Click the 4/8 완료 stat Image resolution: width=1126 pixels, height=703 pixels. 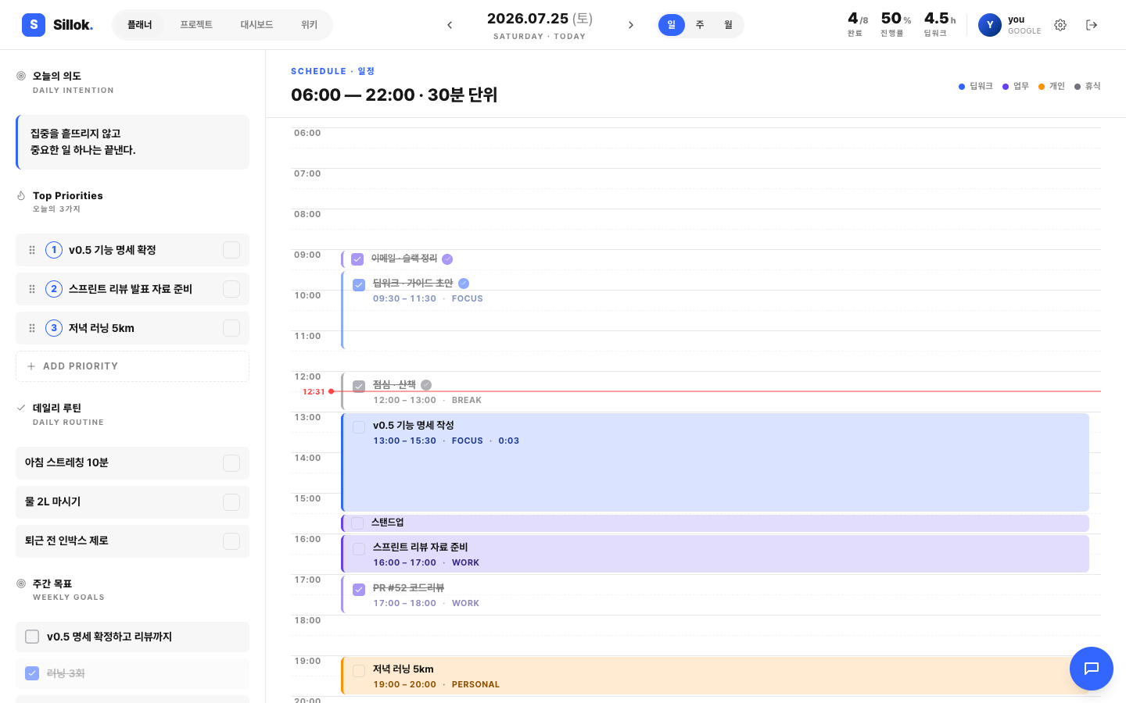[x=858, y=24]
